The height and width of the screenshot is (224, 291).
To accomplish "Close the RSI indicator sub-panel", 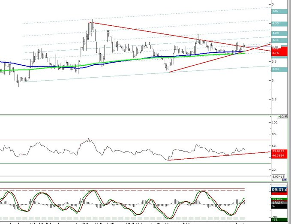I will coord(286,117).
